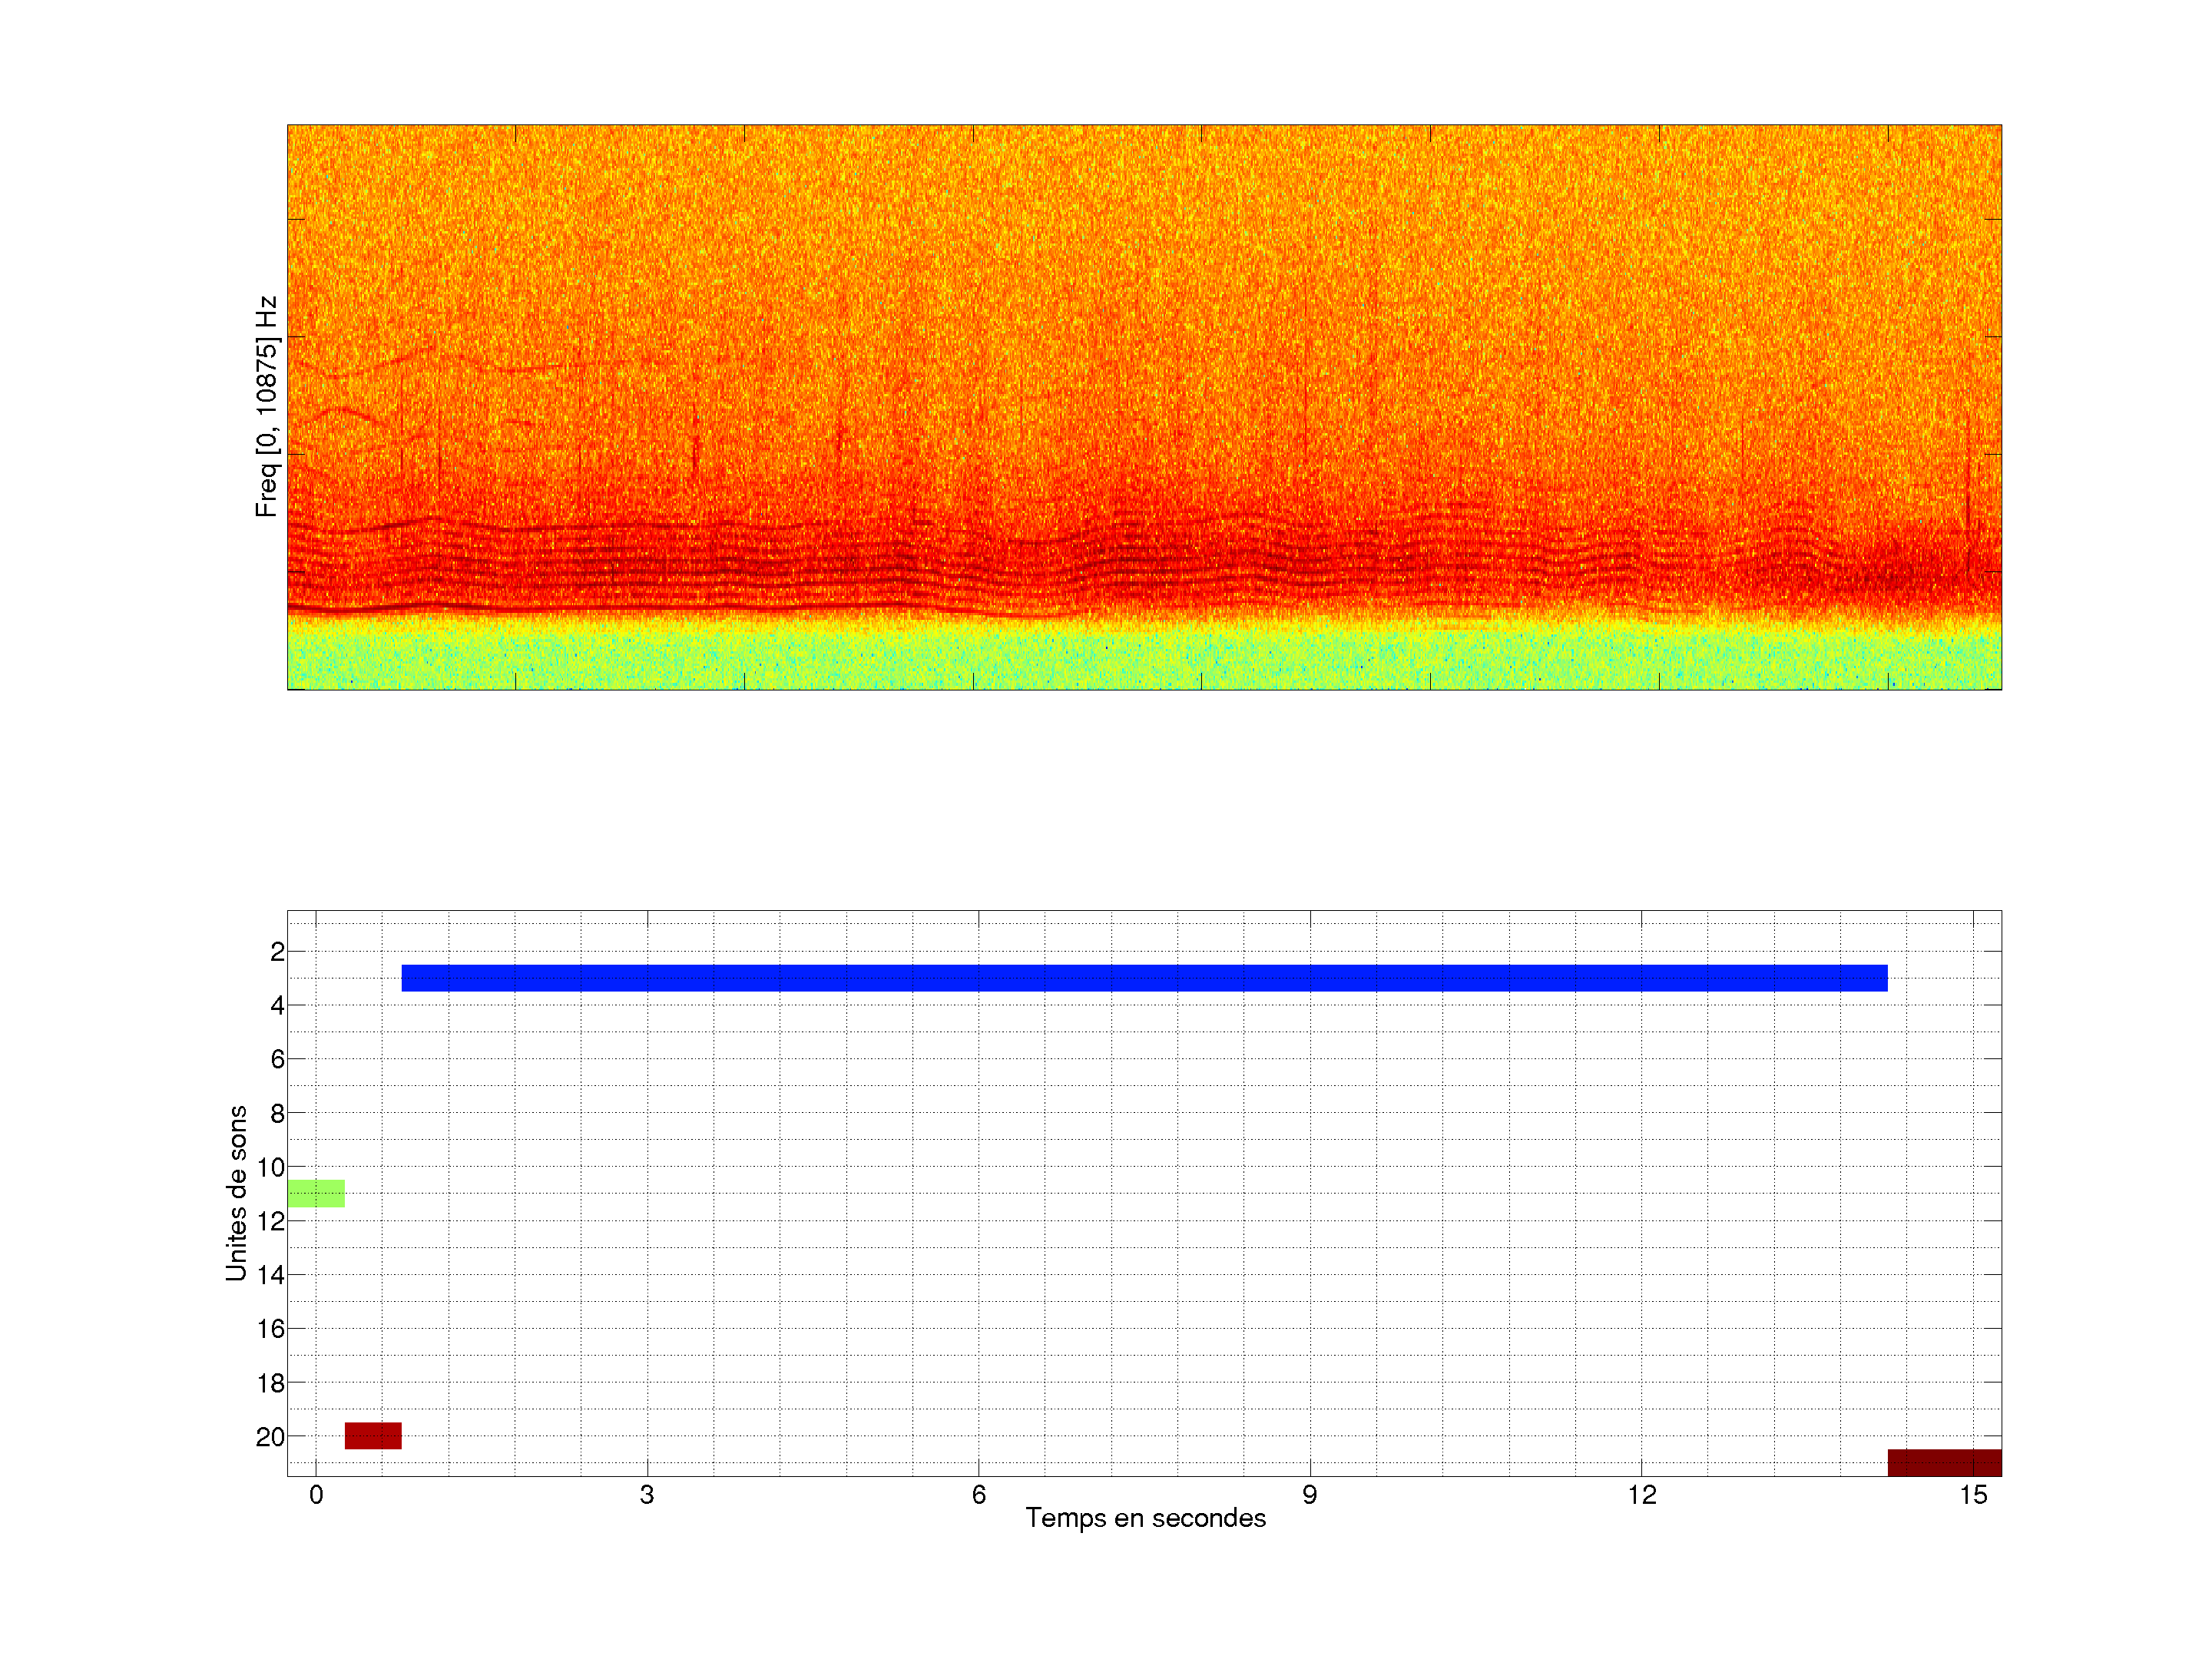2212x1659 pixels.
Task: Click the x-axis tick label 9
Action: point(1309,1495)
